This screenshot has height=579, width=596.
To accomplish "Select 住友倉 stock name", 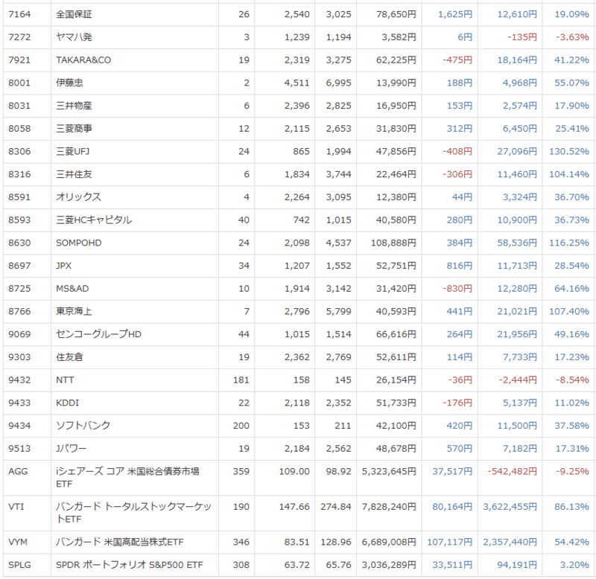I will click(x=69, y=357).
